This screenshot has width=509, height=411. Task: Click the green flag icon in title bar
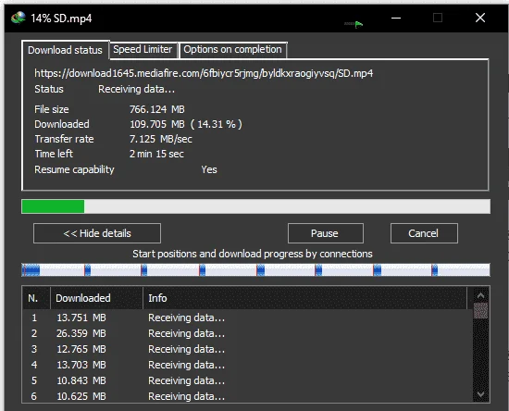358,25
